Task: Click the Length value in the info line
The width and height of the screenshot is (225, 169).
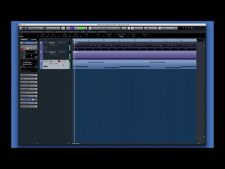Action: (66, 37)
